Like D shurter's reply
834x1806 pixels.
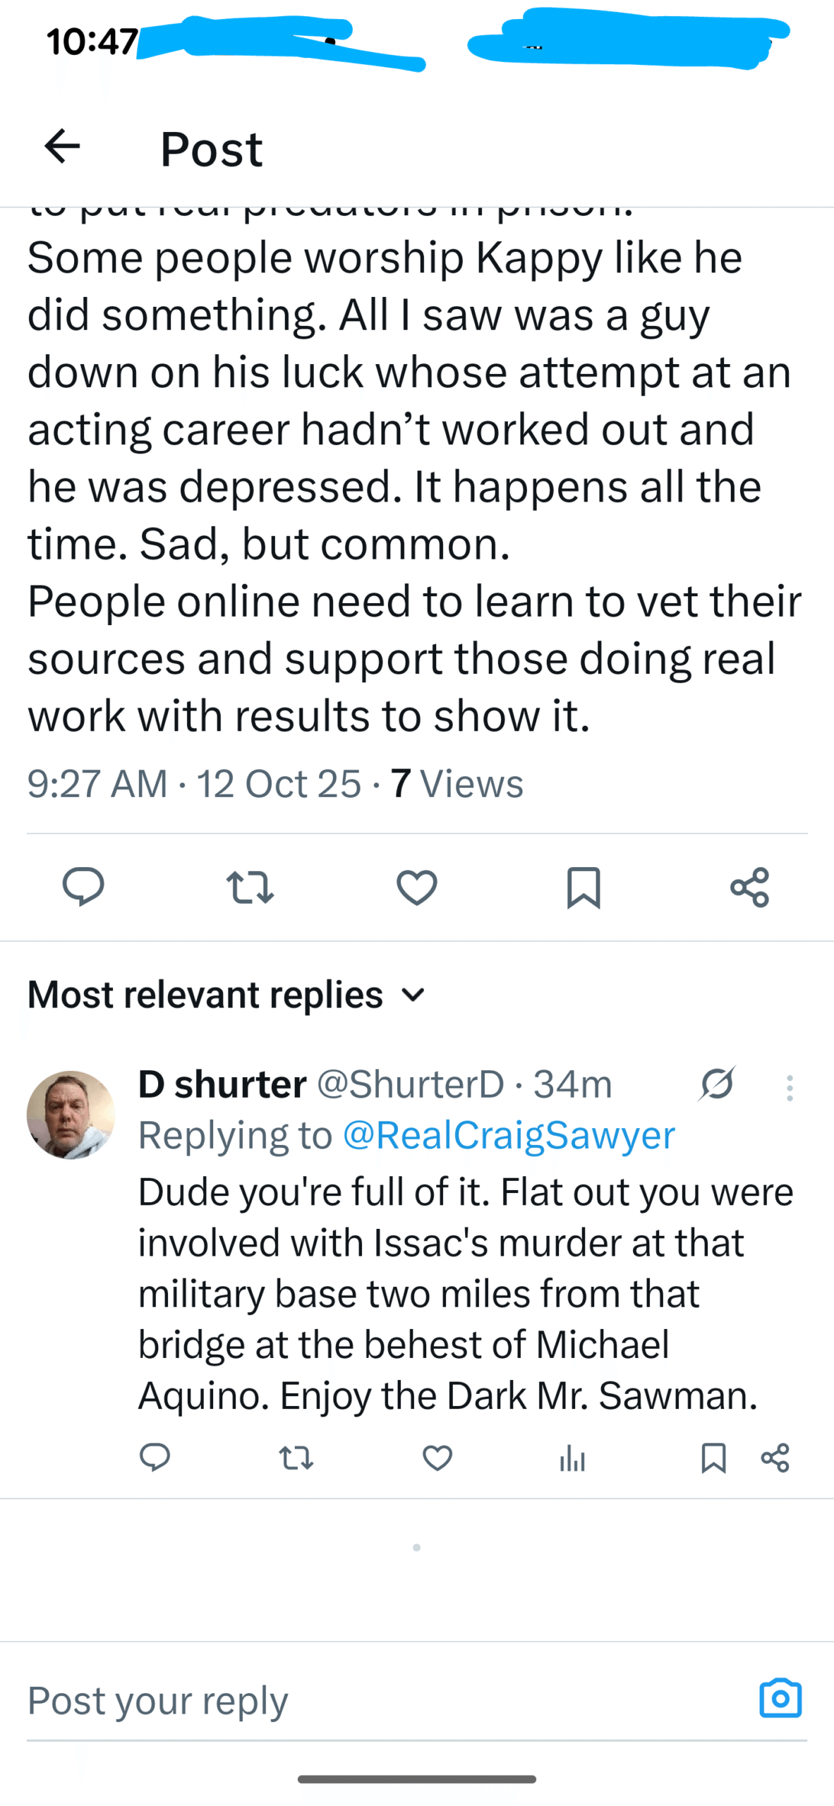[437, 1457]
